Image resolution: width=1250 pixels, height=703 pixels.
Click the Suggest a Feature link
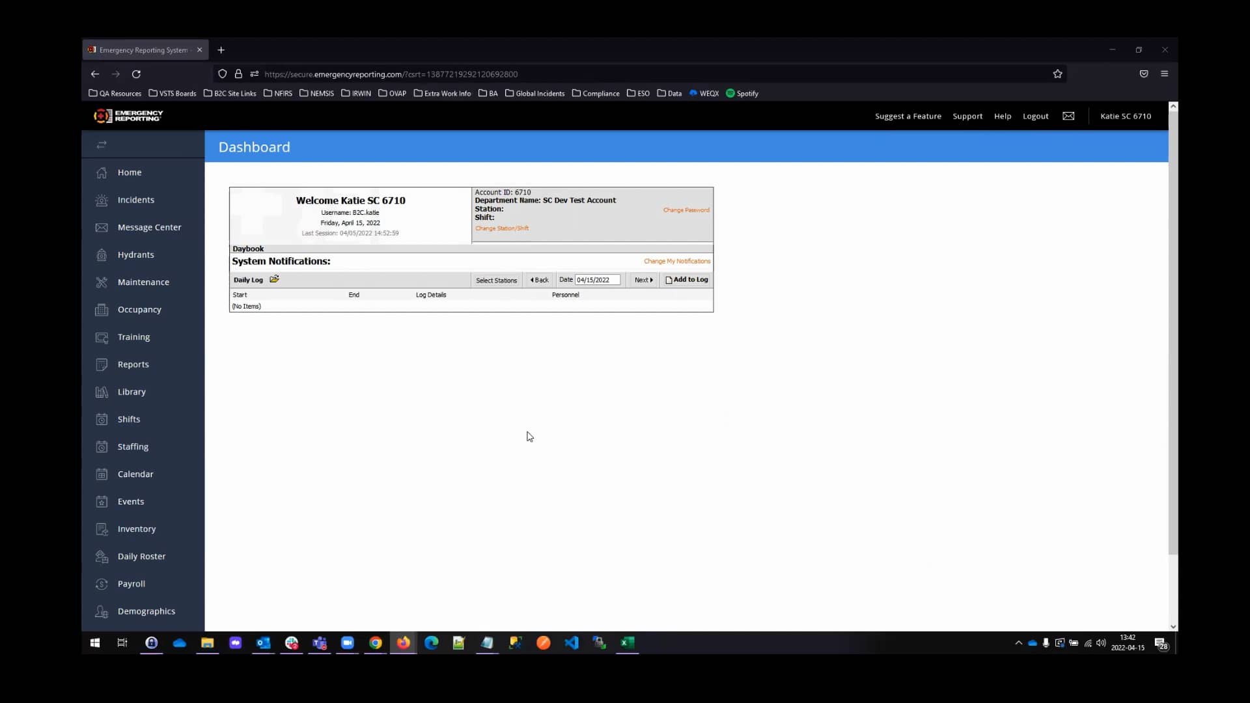(908, 116)
